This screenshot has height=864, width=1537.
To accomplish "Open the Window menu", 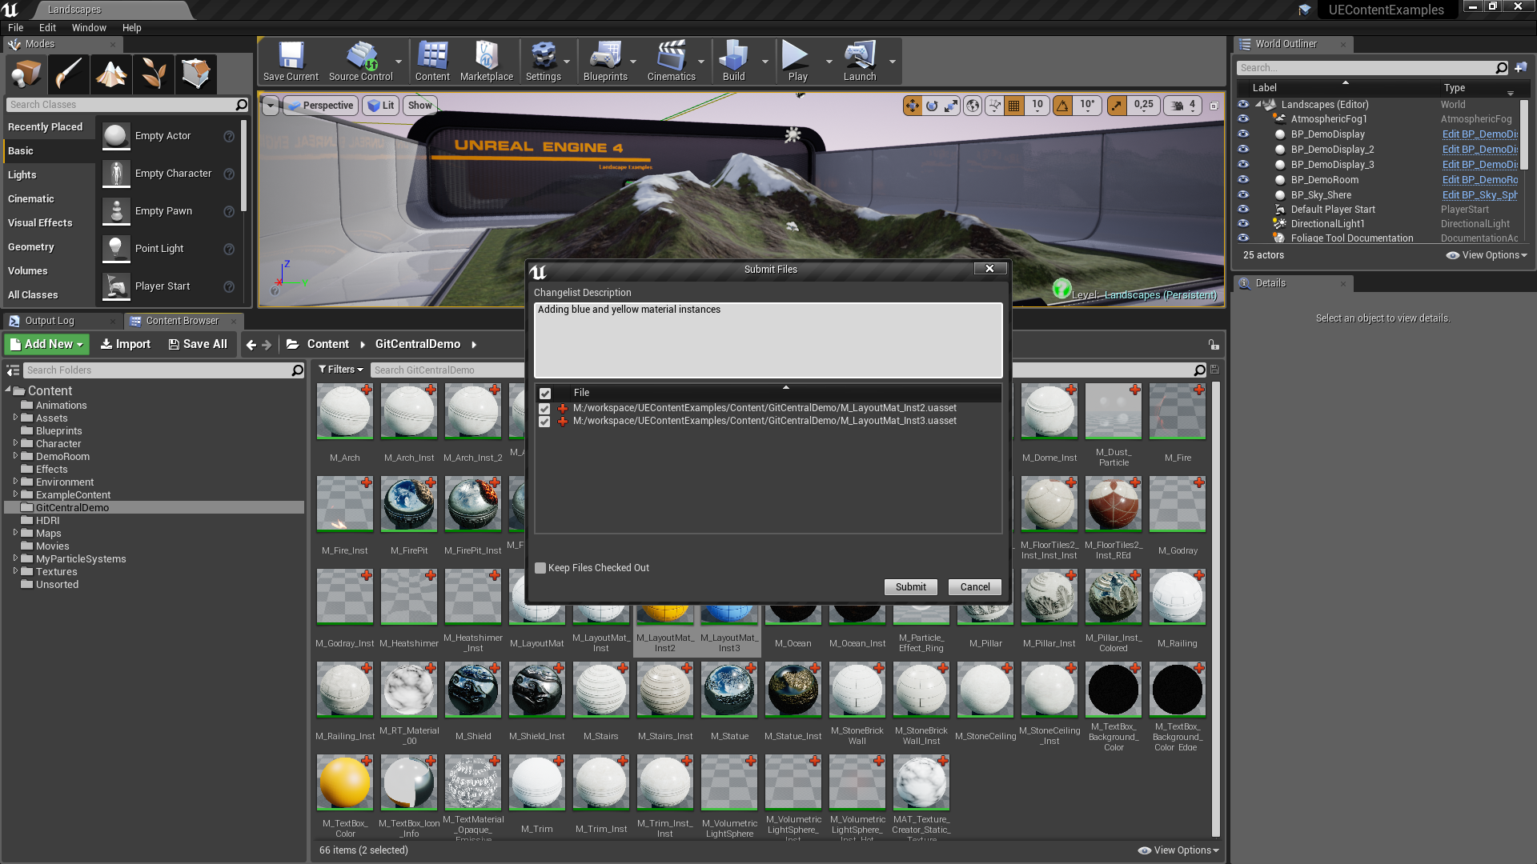I will point(88,27).
